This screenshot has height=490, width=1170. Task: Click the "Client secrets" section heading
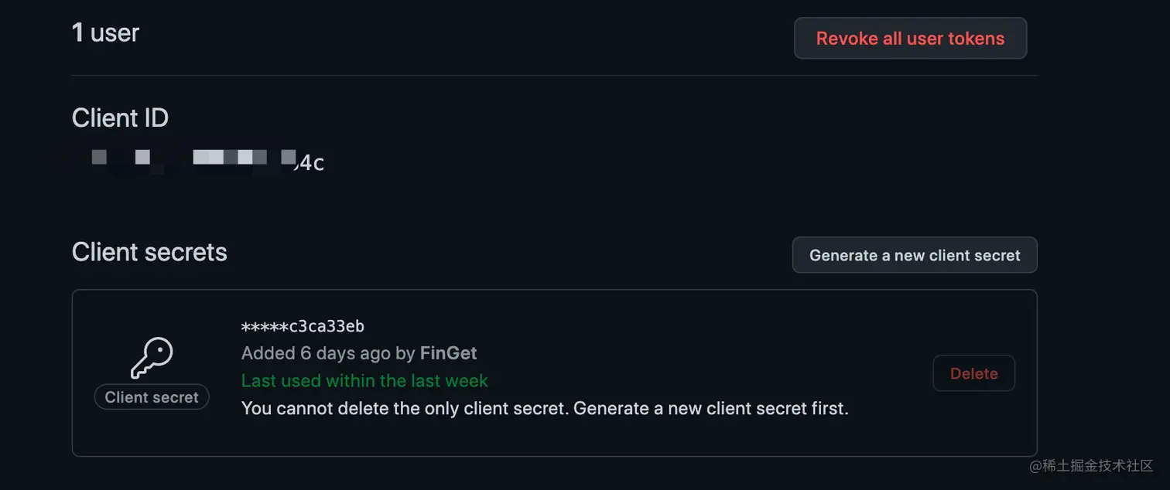pos(149,252)
